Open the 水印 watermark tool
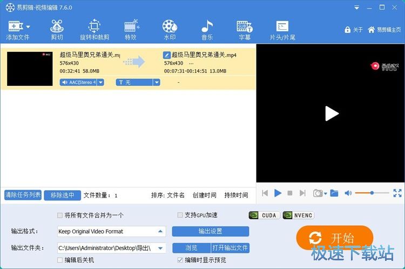This screenshot has height=269, width=405. 170,30
